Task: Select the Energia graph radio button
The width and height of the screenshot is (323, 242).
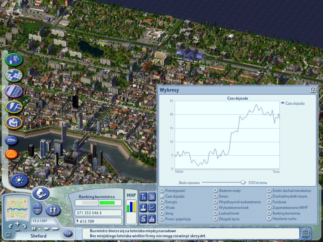Action: point(162,202)
